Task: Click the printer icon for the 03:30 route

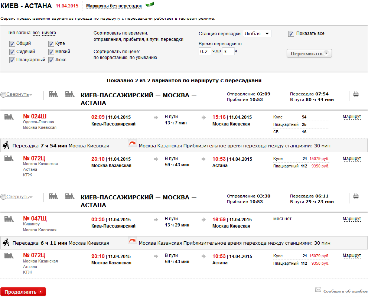Action: click(356, 196)
